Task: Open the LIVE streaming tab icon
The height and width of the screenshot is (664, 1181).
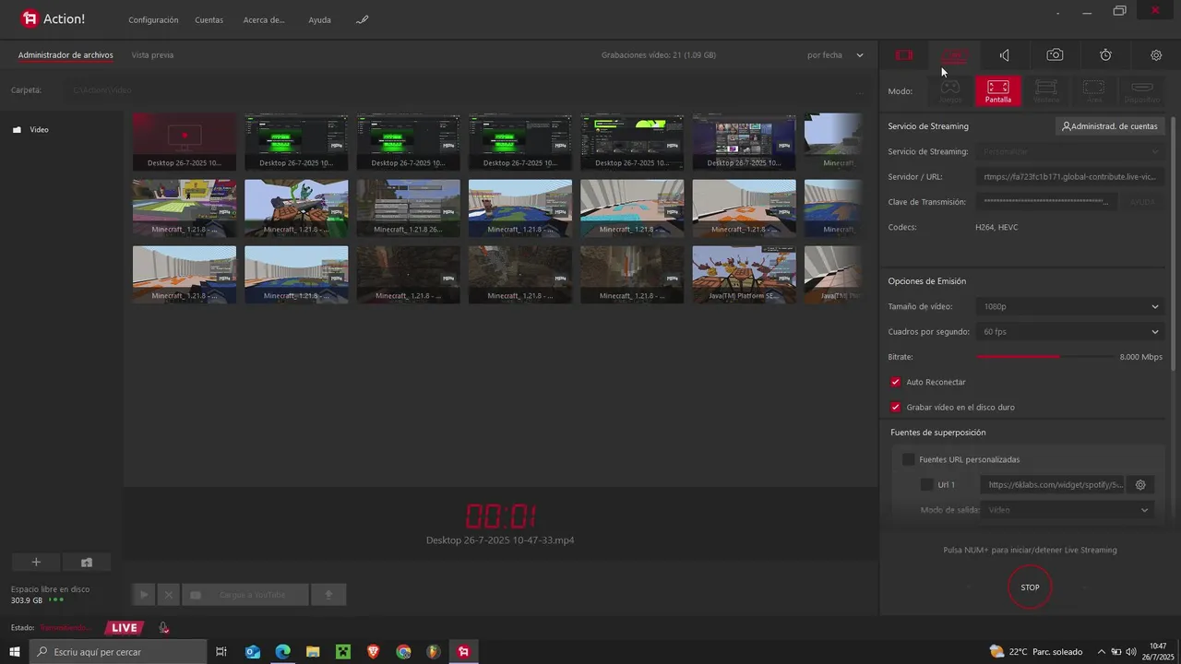Action: point(954,55)
